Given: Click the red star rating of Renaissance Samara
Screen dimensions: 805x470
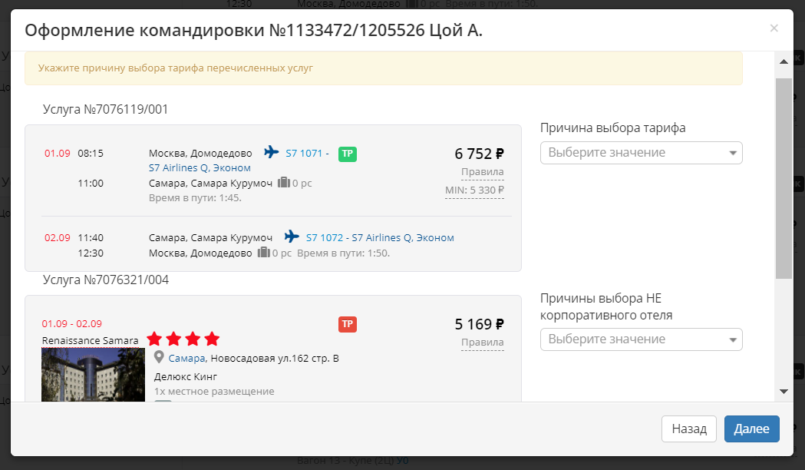Looking at the screenshot, I should click(x=183, y=339).
